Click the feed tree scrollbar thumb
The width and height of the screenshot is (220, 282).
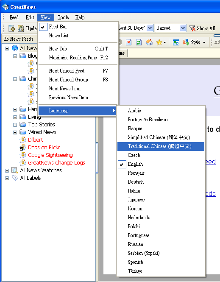97,158
